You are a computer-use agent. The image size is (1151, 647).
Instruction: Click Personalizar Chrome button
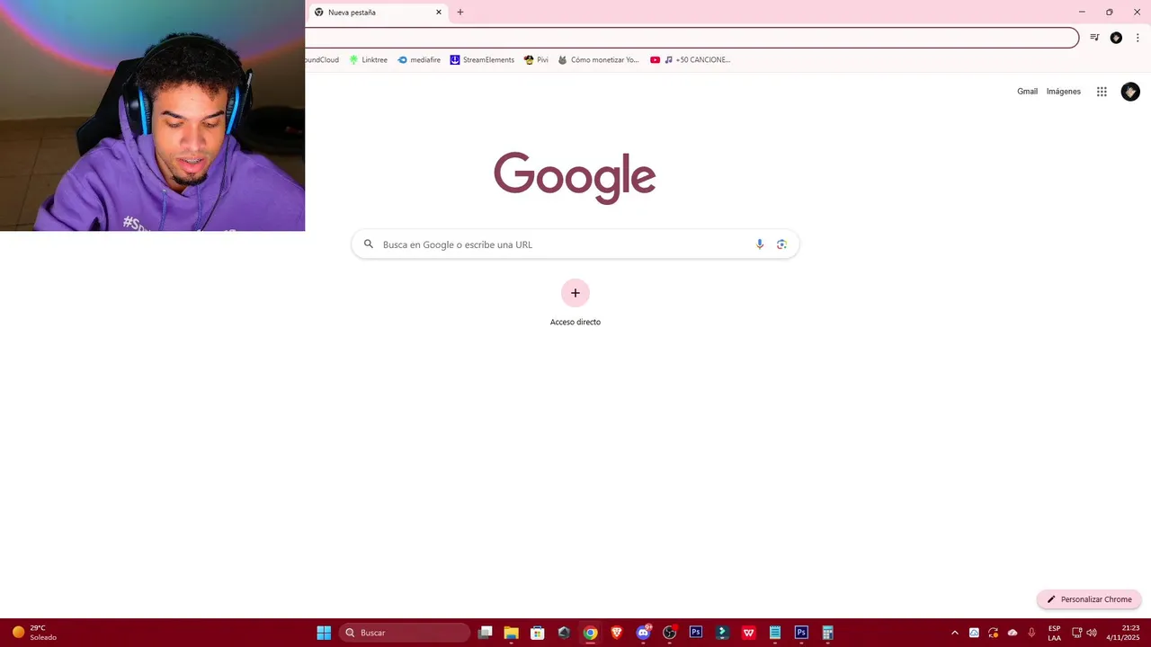tap(1089, 599)
